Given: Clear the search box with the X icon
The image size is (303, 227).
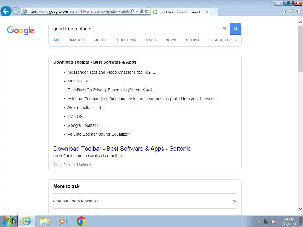Looking at the screenshot, I should tap(224, 29).
